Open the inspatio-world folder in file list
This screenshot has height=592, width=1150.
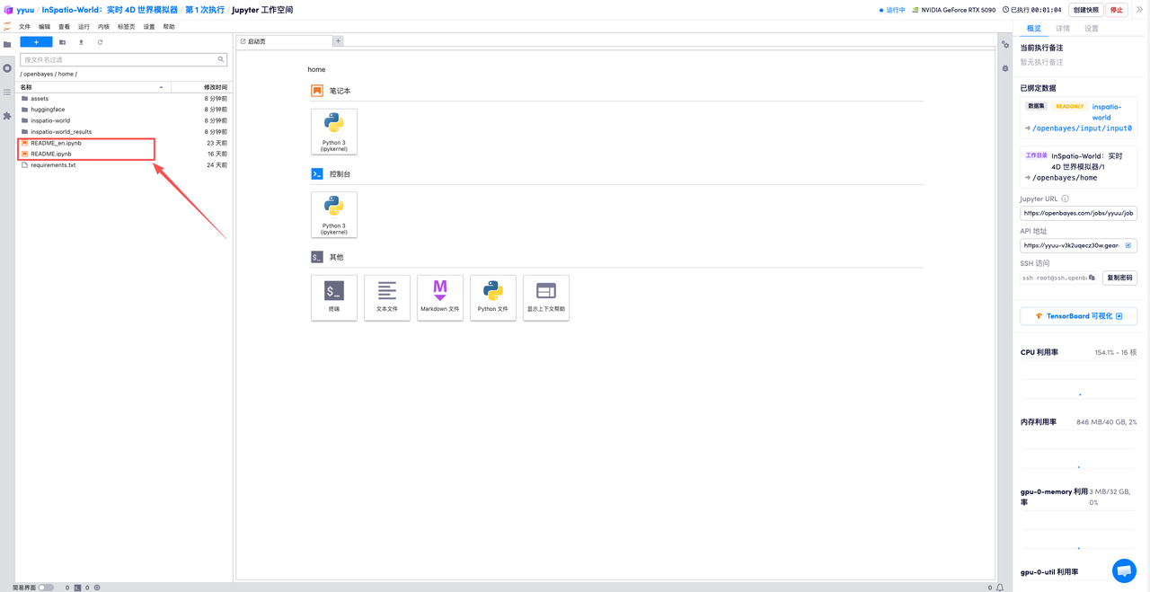point(124,120)
